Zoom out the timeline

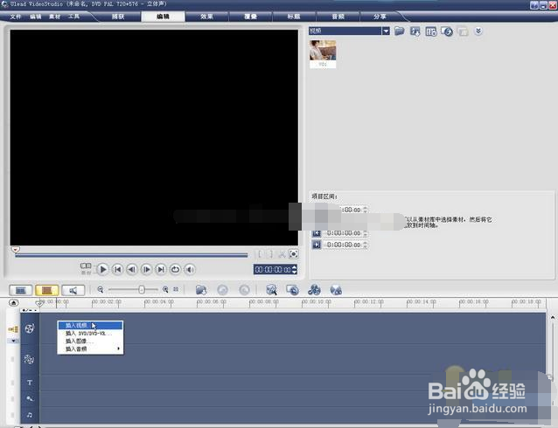pos(101,290)
